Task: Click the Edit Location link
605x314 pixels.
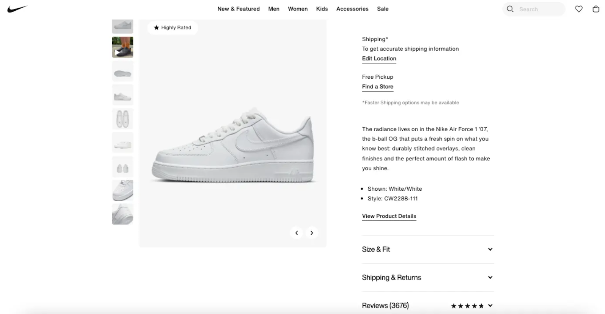Action: [379, 58]
